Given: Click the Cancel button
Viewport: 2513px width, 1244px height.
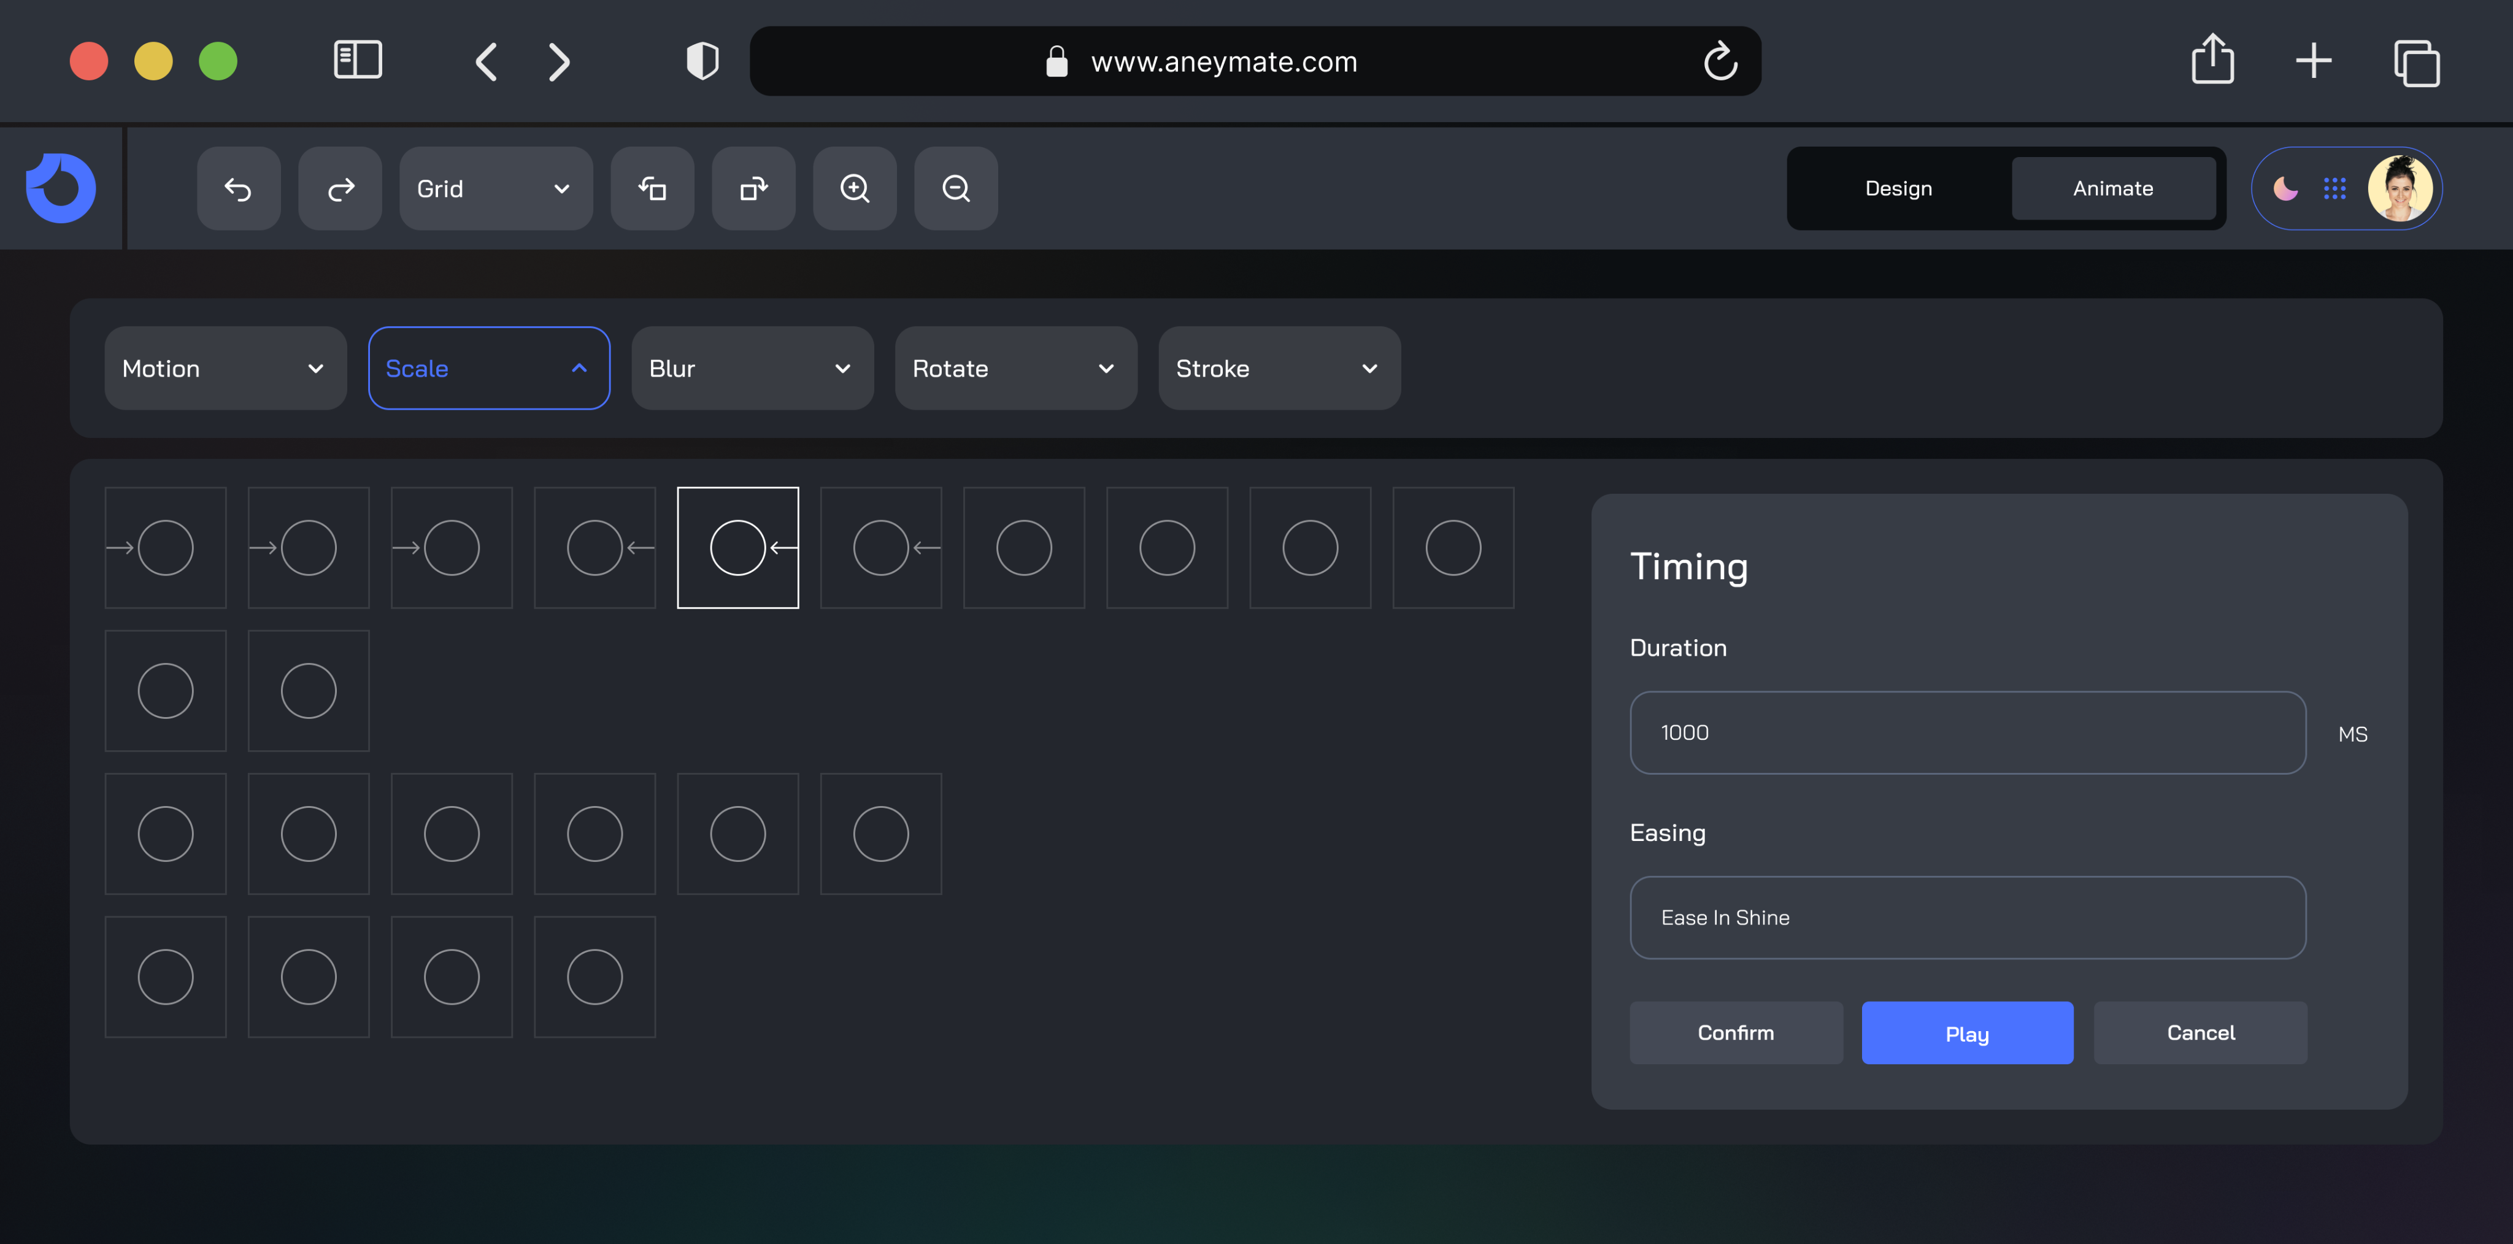Looking at the screenshot, I should 2200,1032.
